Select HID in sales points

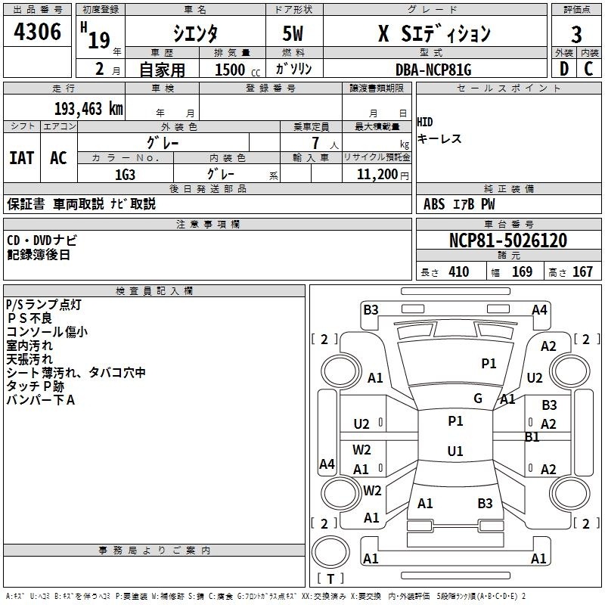pos(425,123)
